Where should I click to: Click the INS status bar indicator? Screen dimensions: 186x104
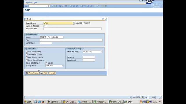coord(153,97)
